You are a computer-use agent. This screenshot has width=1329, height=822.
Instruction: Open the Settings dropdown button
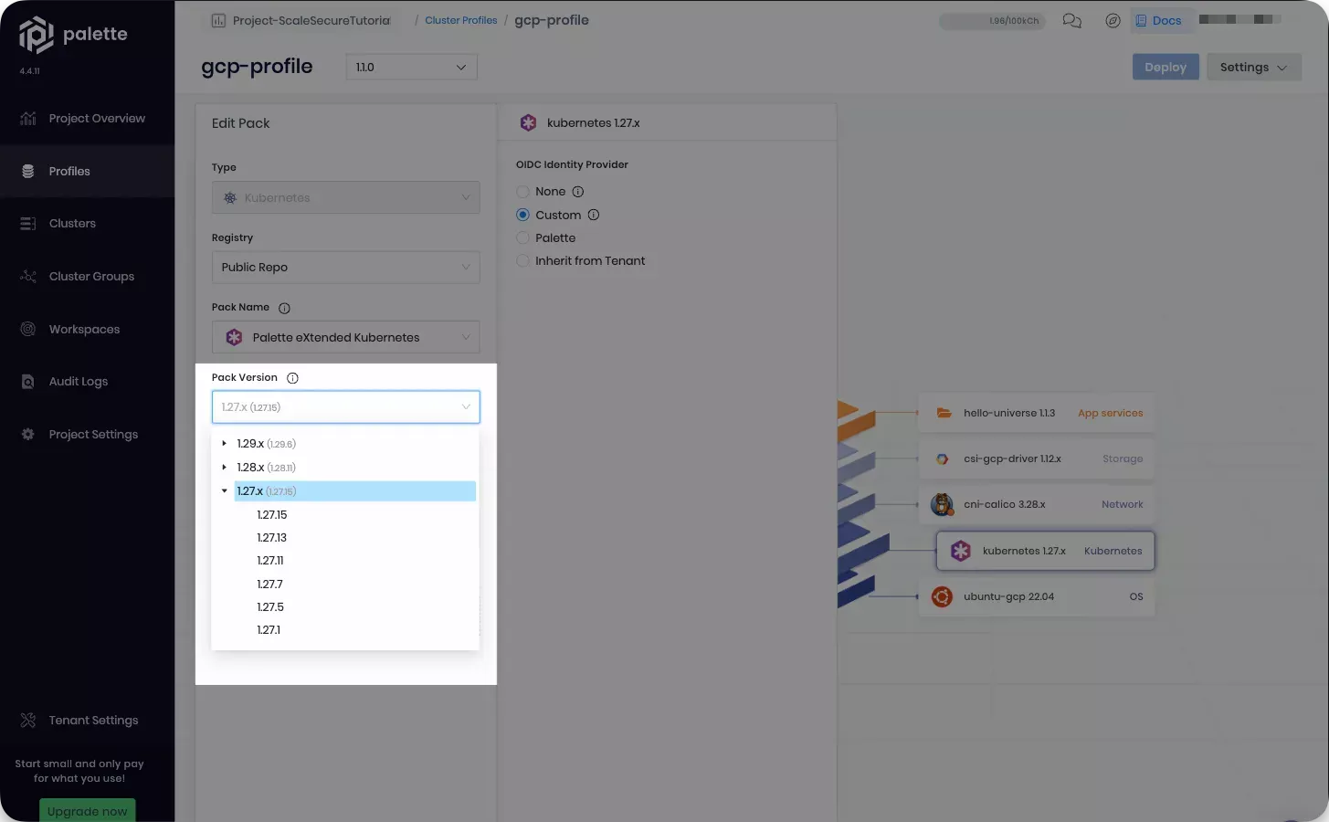pyautogui.click(x=1253, y=67)
